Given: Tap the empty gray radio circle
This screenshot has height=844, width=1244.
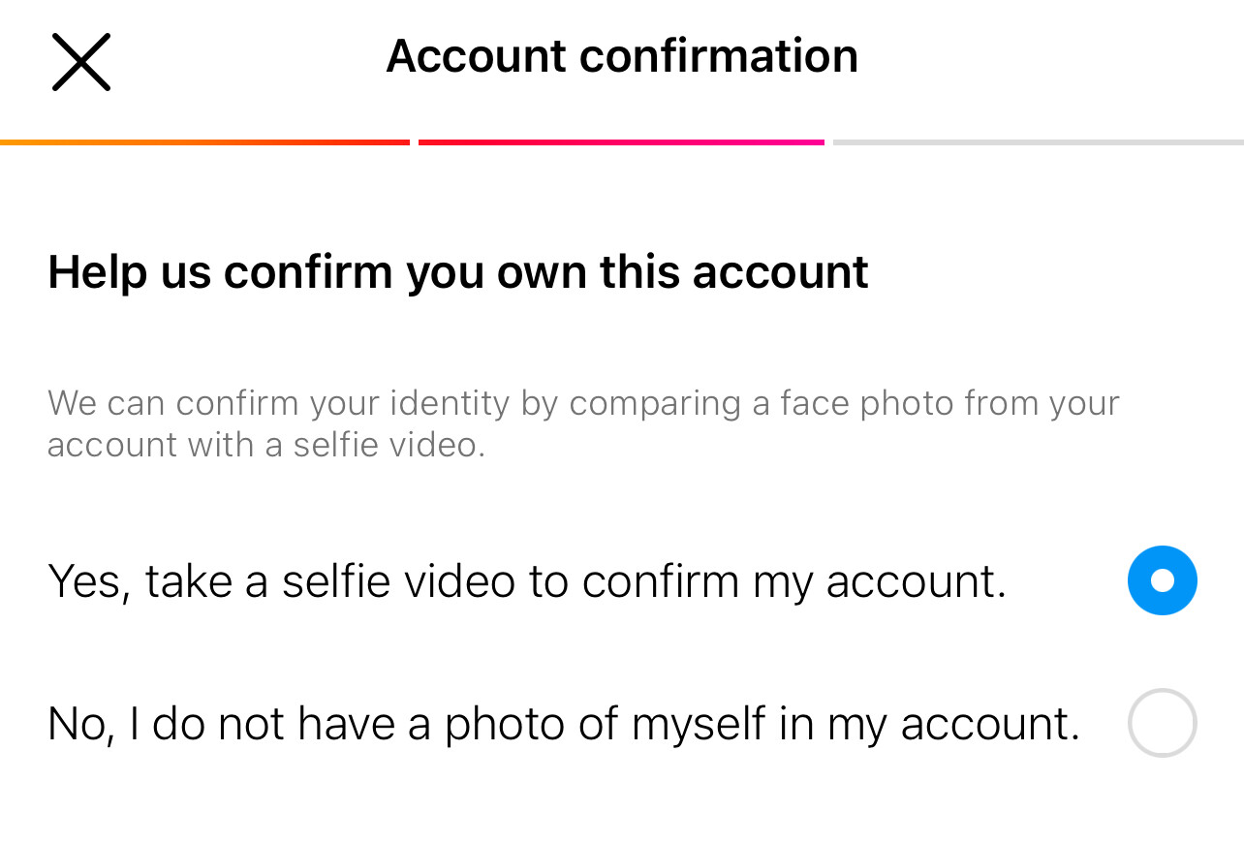Looking at the screenshot, I should coord(1162,723).
